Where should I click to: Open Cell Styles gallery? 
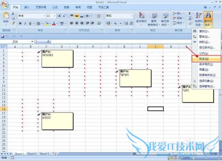tap(165, 19)
